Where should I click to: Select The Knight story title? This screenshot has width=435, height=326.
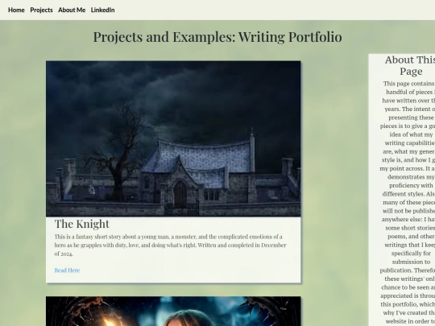coord(82,224)
